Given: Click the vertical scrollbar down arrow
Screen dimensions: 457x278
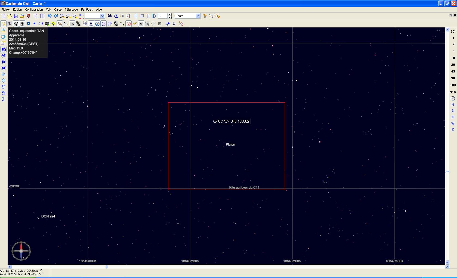Looking at the screenshot, I should (447, 263).
